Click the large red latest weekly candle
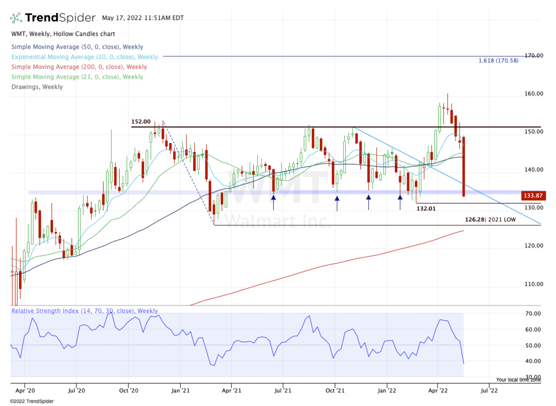 point(463,167)
